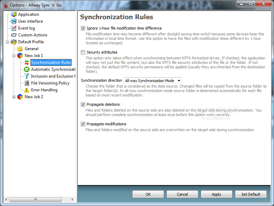Select Application in the options tree
This screenshot has width=274, height=206.
(x=28, y=14)
